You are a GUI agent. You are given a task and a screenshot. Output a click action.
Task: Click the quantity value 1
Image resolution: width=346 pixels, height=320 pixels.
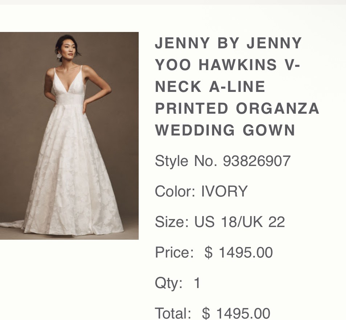[197, 283]
